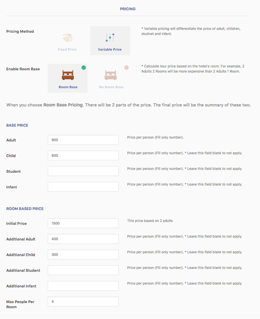This screenshot has height=319, width=260.
Task: Click the empty Student price field
Action: coord(83,171)
